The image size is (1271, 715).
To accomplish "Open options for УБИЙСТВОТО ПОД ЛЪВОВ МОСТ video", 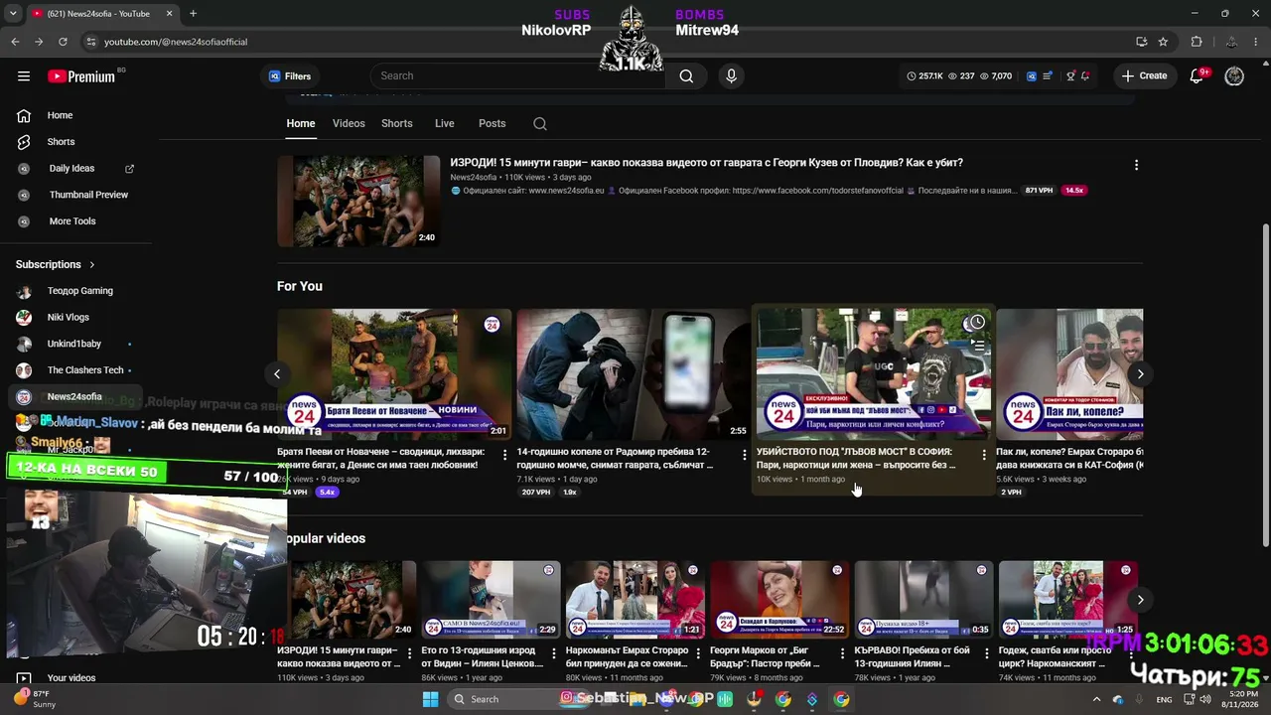I will click(984, 455).
